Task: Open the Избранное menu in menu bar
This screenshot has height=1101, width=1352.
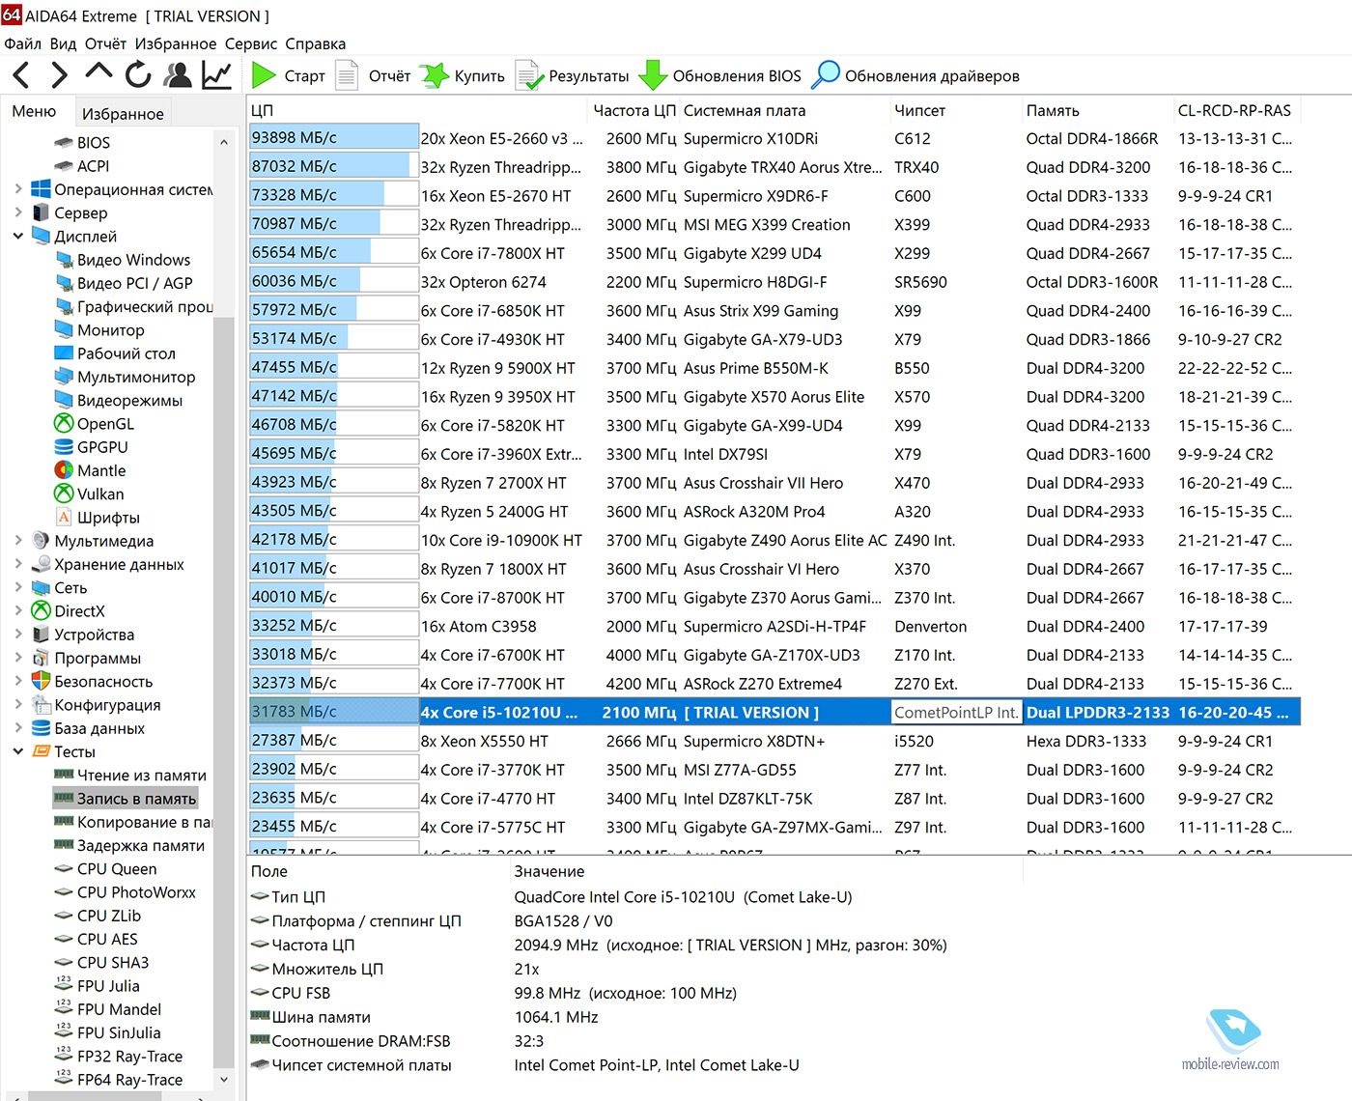Action: 176,43
